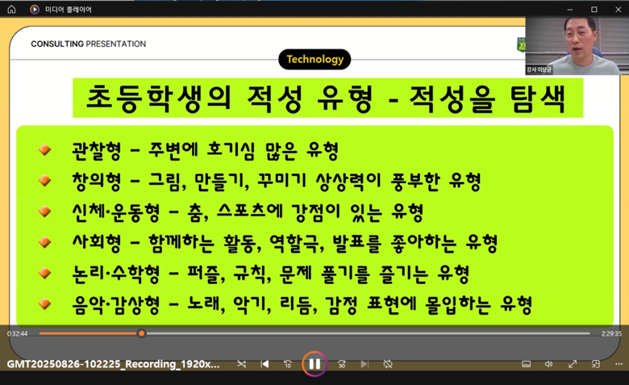The height and width of the screenshot is (385, 629).
Task: Open more options menu
Action: coord(619,364)
